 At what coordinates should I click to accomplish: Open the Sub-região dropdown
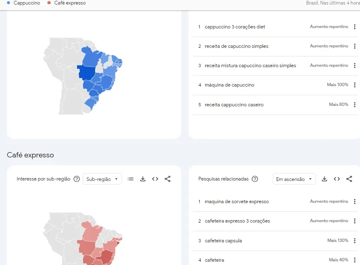click(102, 179)
